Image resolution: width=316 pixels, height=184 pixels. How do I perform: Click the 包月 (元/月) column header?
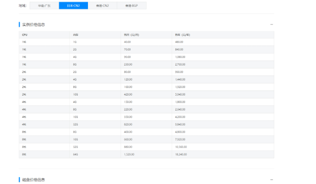coord(132,34)
